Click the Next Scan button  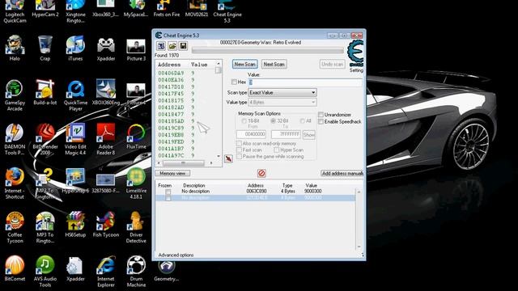274,65
